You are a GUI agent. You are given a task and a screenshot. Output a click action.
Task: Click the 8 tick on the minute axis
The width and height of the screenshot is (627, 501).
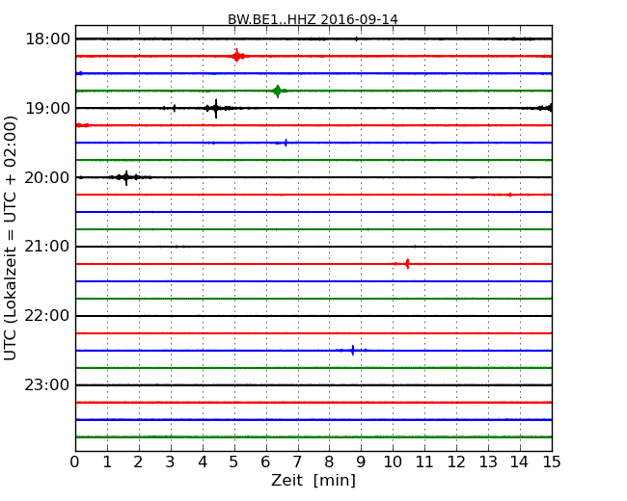[329, 461]
